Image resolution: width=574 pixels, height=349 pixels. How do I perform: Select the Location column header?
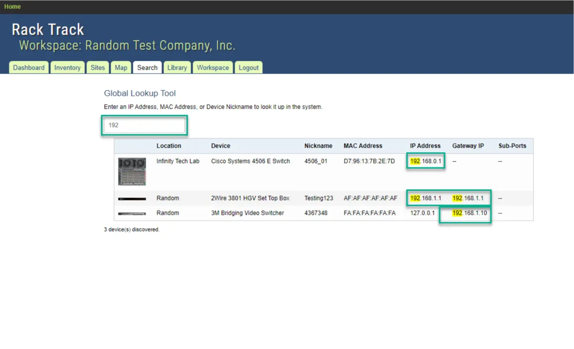[169, 146]
